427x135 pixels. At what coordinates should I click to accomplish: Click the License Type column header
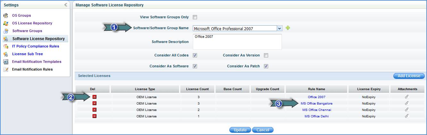145,89
